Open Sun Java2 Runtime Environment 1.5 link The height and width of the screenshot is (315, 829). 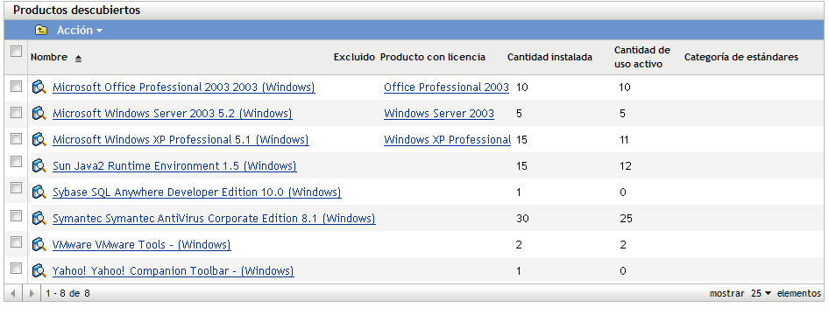pyautogui.click(x=174, y=166)
